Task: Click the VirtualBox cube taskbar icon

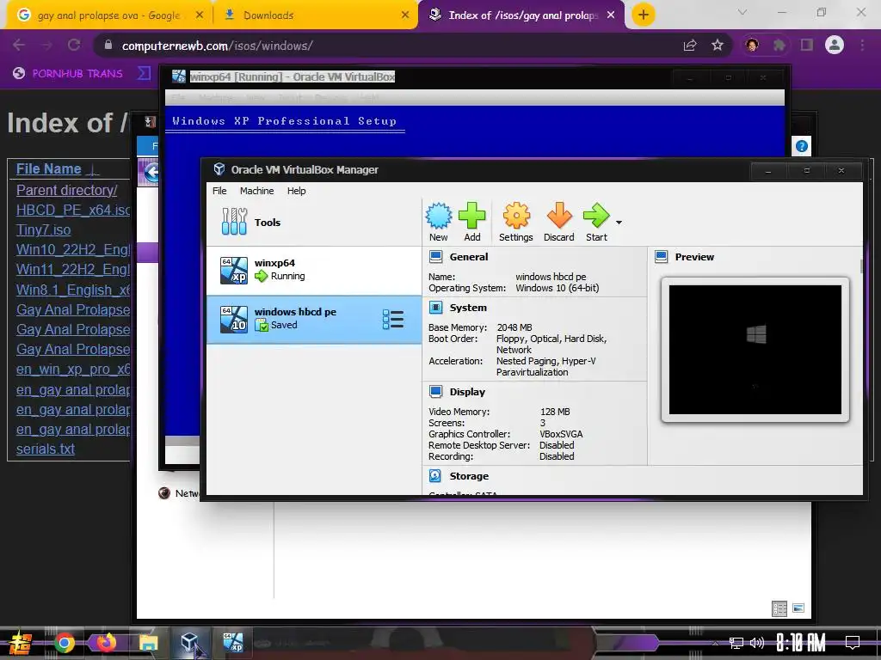Action: pos(190,643)
